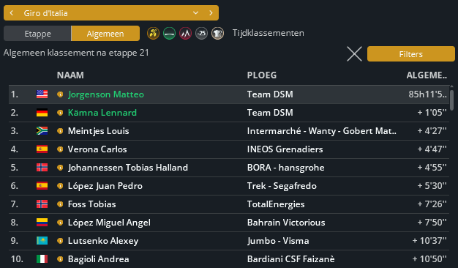The height and width of the screenshot is (268, 458).
Task: Show the mountains classification icon
Action: click(x=185, y=34)
